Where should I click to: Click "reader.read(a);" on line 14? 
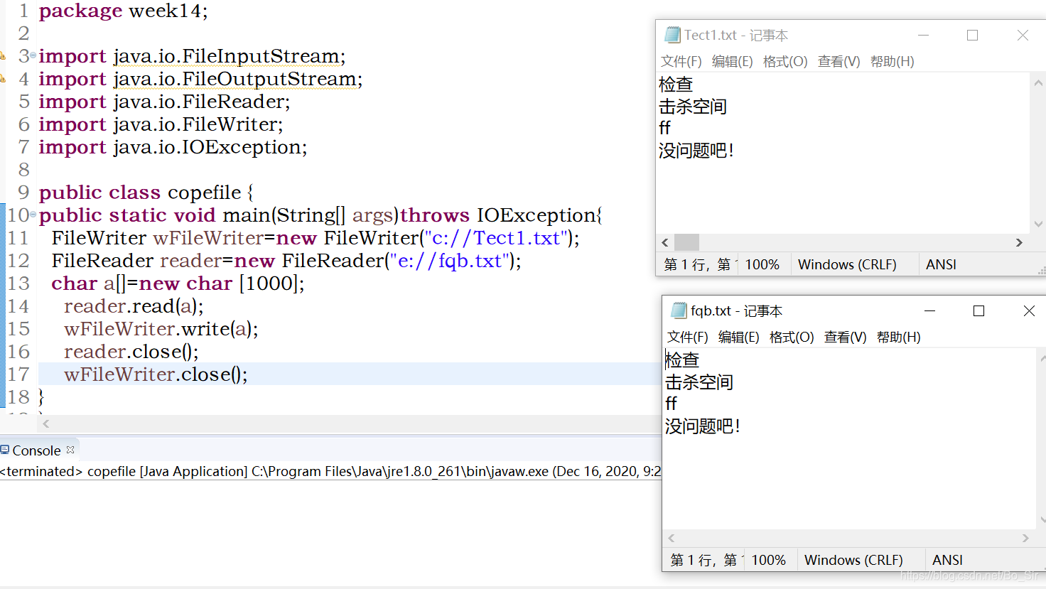pyautogui.click(x=134, y=306)
